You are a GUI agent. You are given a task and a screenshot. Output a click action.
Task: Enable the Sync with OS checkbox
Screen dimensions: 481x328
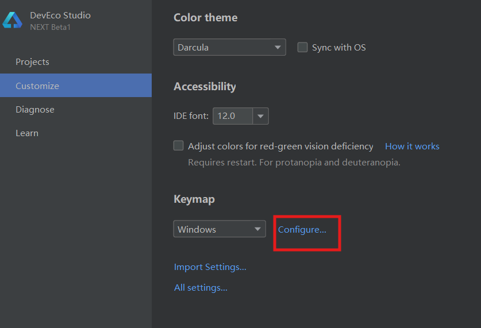[302, 48]
